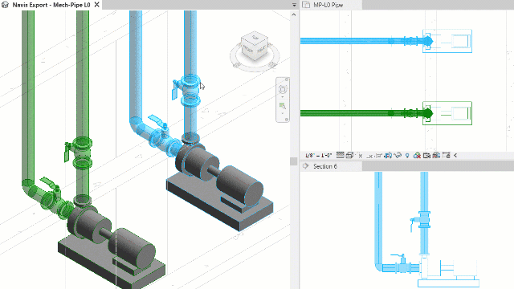
Task: Toggle Shadows in view control bar
Action: point(369,155)
